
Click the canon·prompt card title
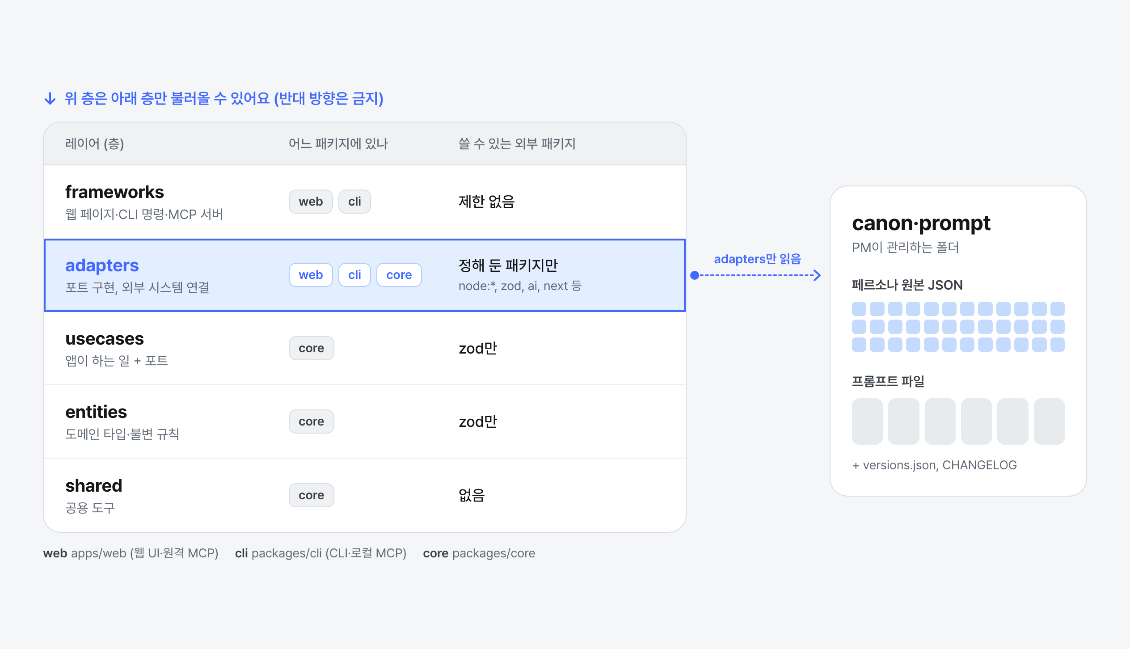(921, 223)
